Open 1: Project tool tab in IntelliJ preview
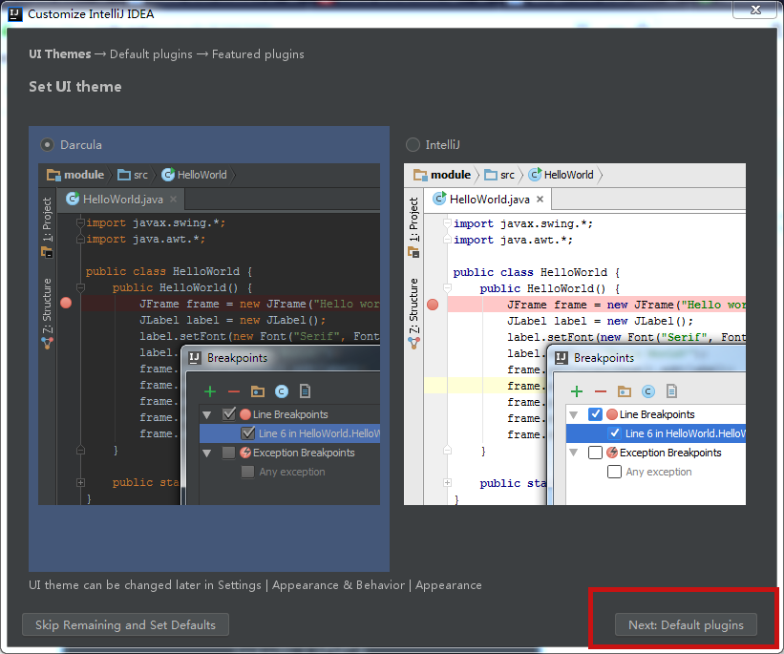 point(414,219)
